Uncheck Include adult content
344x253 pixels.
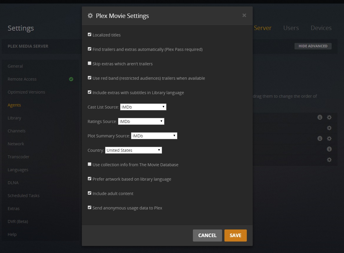point(90,193)
